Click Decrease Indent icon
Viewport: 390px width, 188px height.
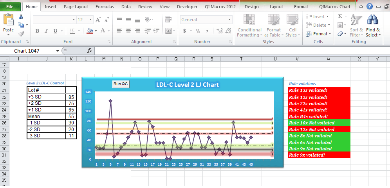coord(148,31)
